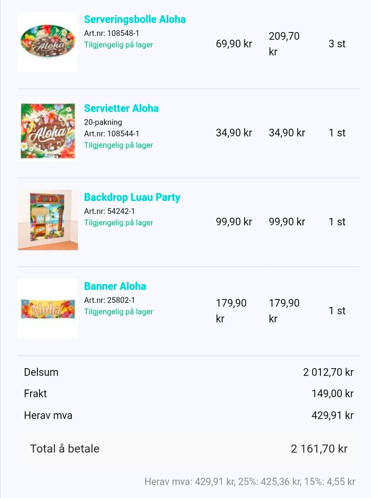371x498 pixels.
Task: Open the Backdrop Luau Party product link
Action: 132,197
